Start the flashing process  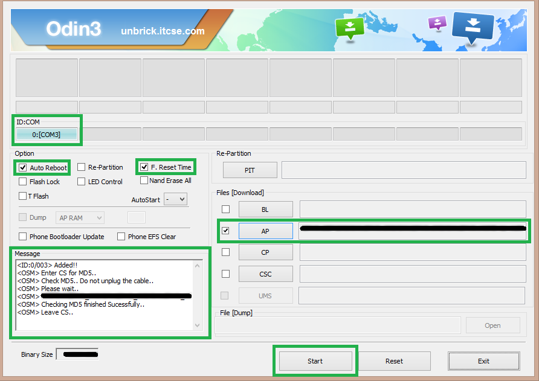(315, 361)
